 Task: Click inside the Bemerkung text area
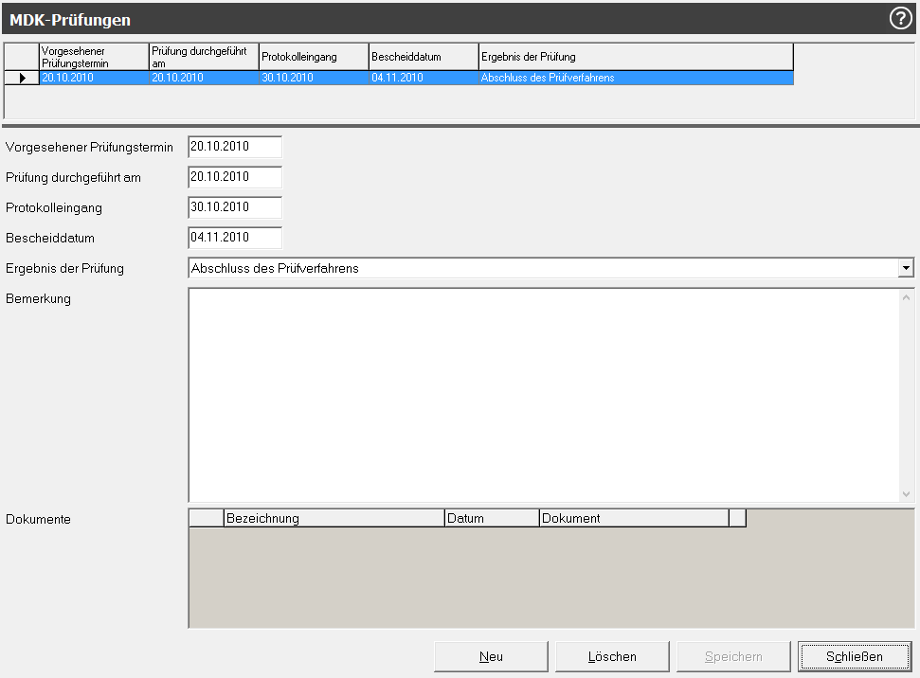coord(544,394)
